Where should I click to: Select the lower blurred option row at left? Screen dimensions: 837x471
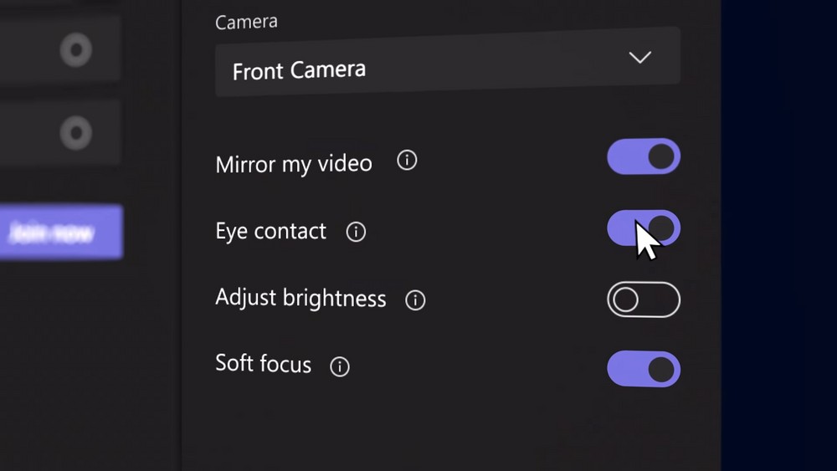pos(59,133)
